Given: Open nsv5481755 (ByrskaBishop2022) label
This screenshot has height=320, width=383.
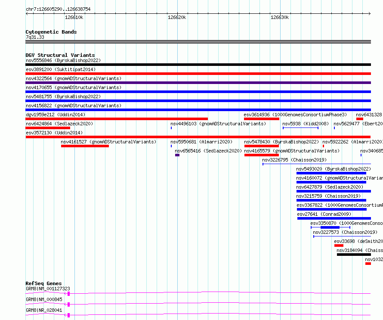Looking at the screenshot, I should (x=63, y=96).
